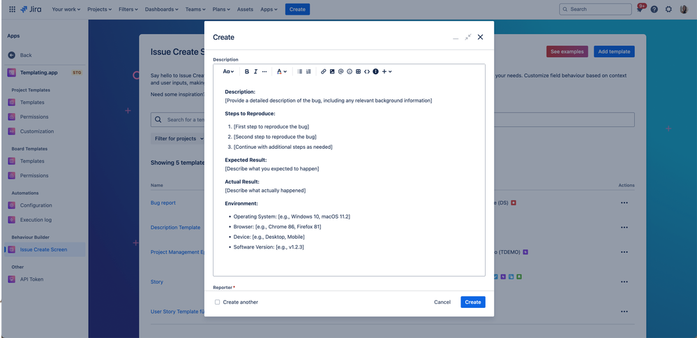
Task: Insert an info panel
Action: pos(375,72)
